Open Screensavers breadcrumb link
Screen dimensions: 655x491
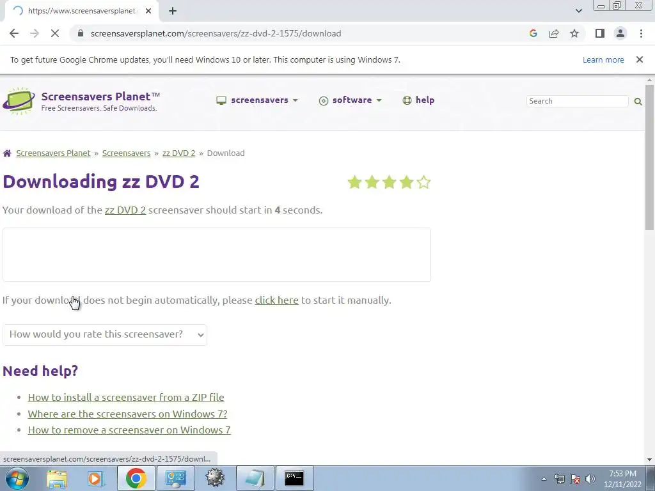coord(126,153)
